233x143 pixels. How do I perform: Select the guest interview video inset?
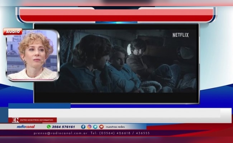tap(33, 56)
